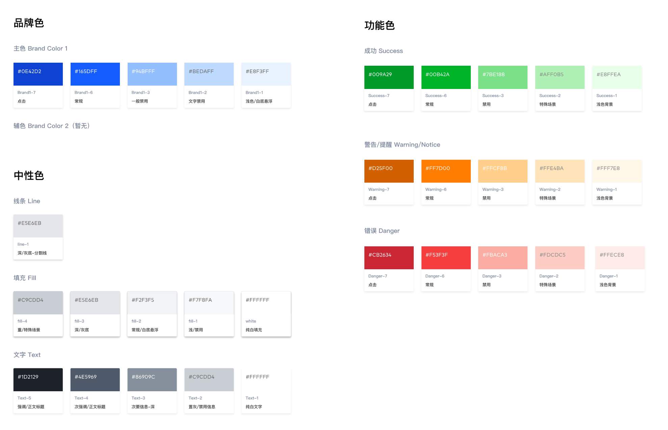Image resolution: width=668 pixels, height=430 pixels.
Task: Select the #F2F3F5 fill-2 color block
Action: pyautogui.click(x=152, y=303)
